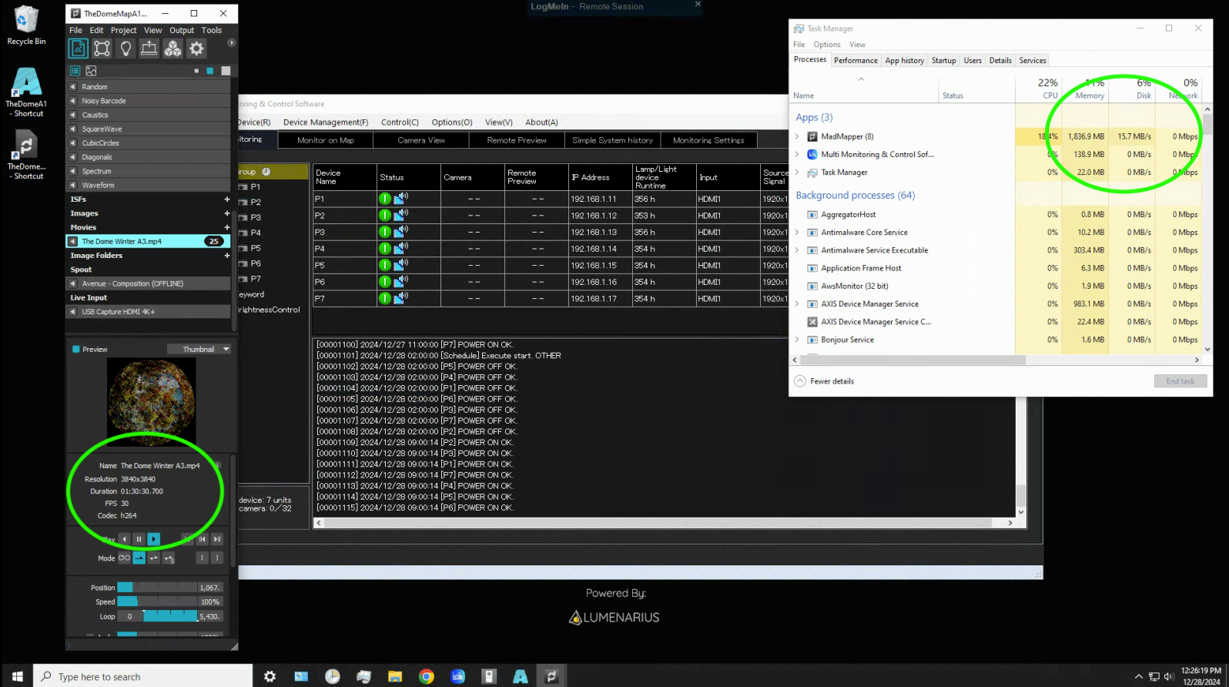Open the Thumbnail preview dropdown
1229x687 pixels.
pyautogui.click(x=199, y=350)
